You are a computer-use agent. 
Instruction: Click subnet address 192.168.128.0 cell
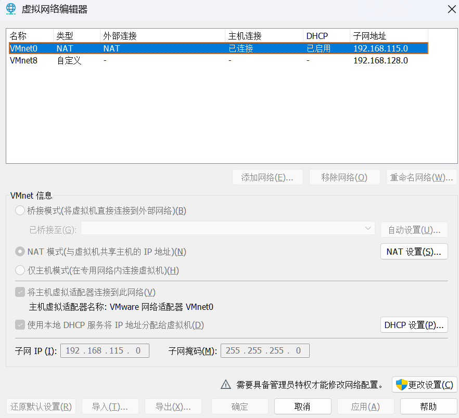(380, 60)
